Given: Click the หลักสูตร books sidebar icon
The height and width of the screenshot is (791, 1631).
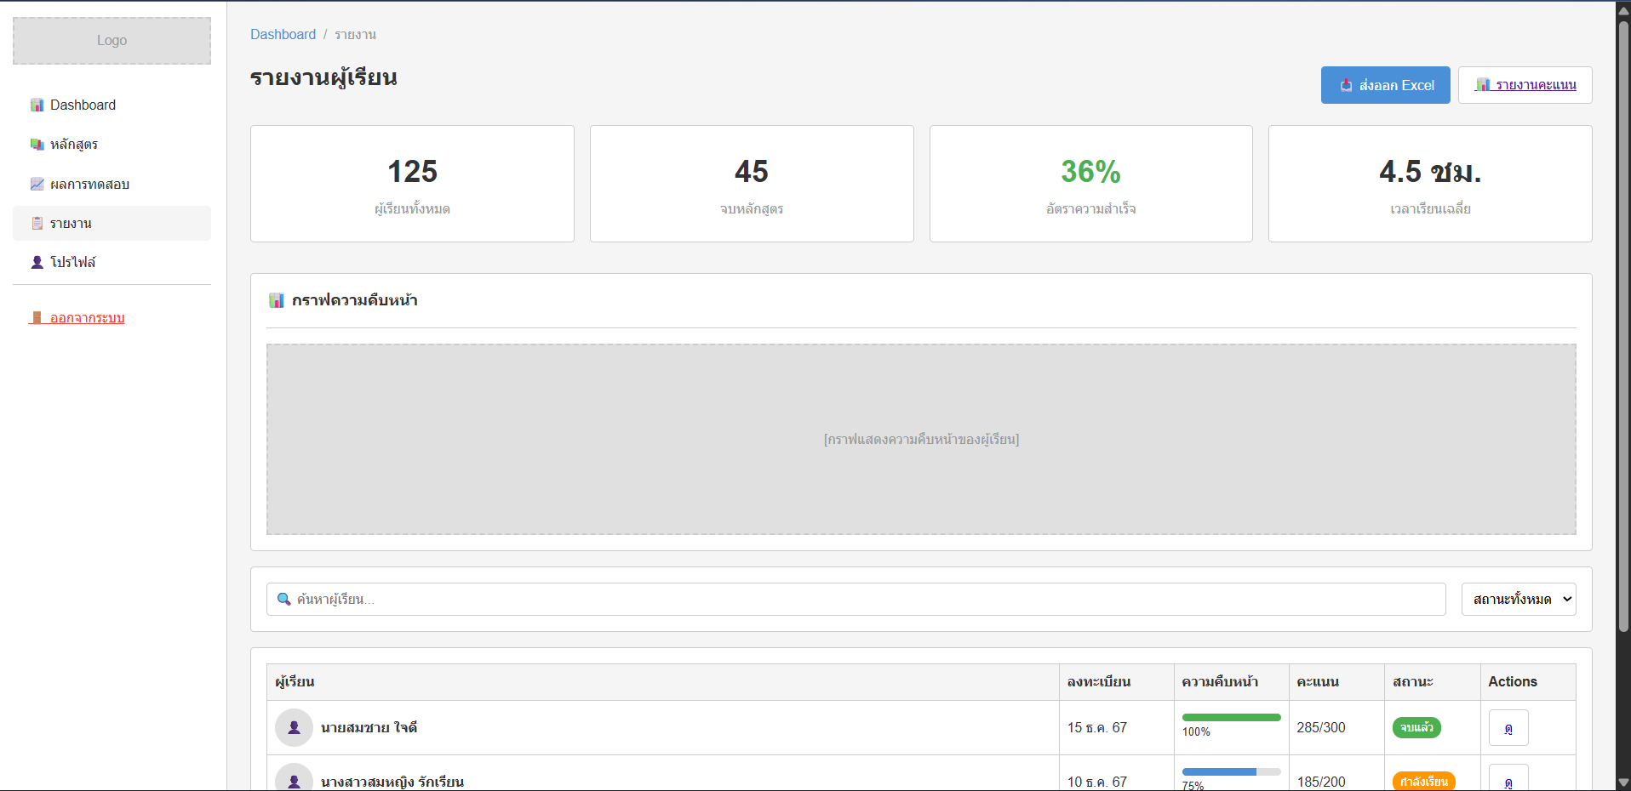Looking at the screenshot, I should [37, 145].
